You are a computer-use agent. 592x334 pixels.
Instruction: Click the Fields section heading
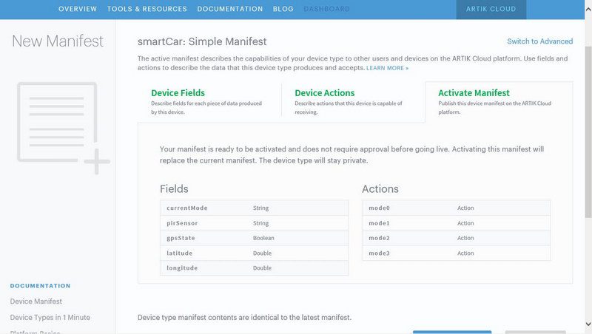pyautogui.click(x=174, y=189)
